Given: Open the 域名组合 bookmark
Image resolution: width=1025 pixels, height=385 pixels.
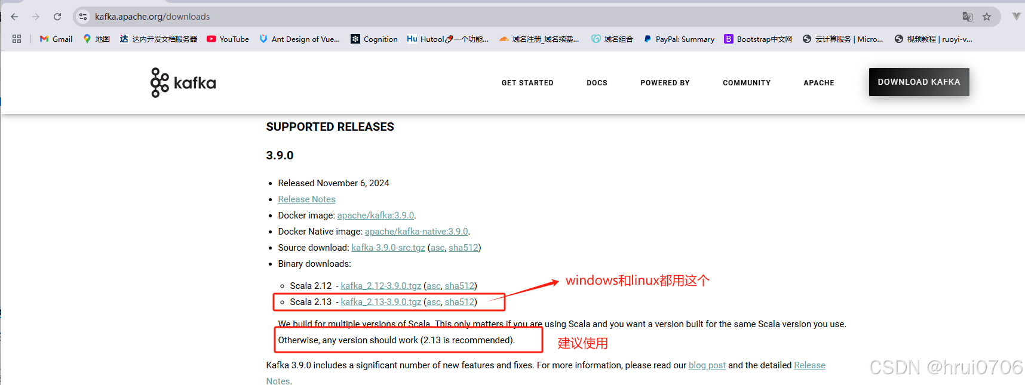Looking at the screenshot, I should pos(612,39).
